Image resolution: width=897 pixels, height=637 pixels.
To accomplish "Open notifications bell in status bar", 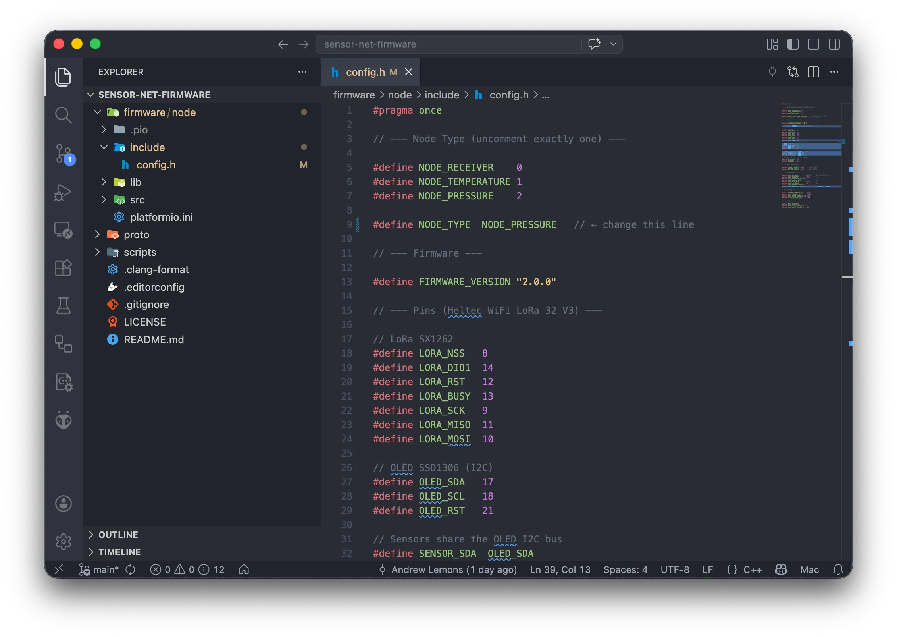I will click(x=838, y=570).
